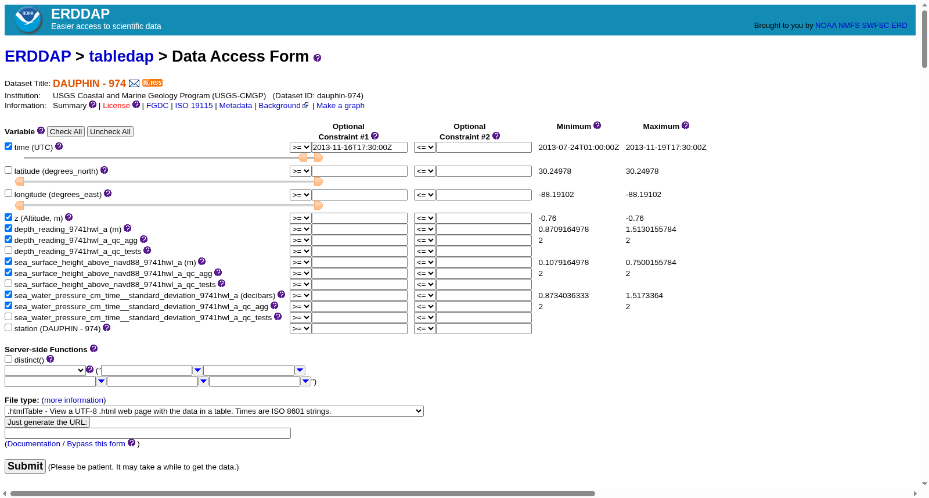Show help for station (DAUPHIN - 974)
929x498 pixels.
tap(106, 328)
